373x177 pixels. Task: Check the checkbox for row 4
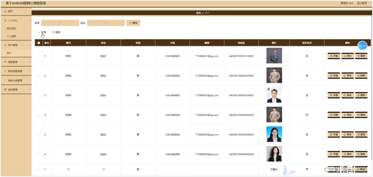click(39, 115)
